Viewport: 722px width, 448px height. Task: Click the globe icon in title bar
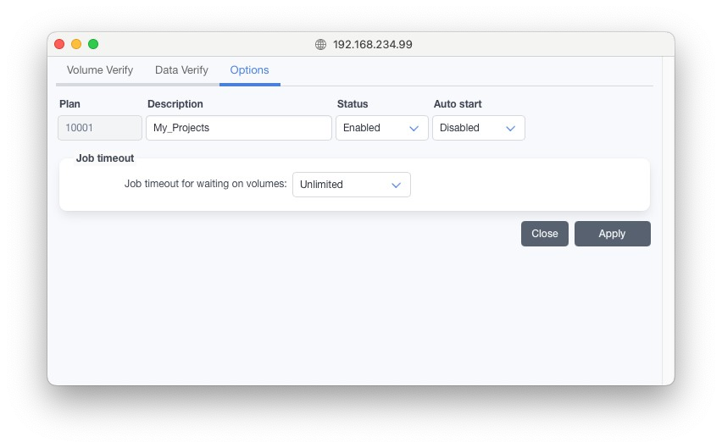pos(320,44)
